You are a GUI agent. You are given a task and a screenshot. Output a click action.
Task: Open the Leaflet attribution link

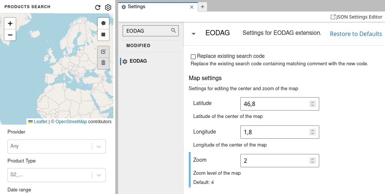pyautogui.click(x=41, y=122)
